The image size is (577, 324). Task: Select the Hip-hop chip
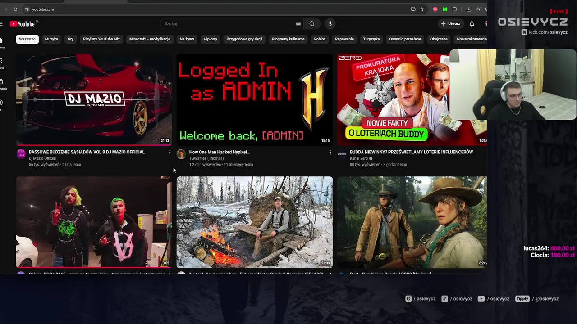pos(210,39)
